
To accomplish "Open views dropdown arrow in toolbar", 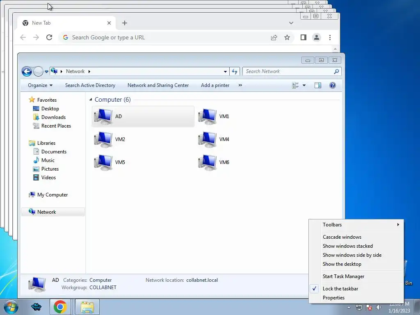I will tap(304, 85).
